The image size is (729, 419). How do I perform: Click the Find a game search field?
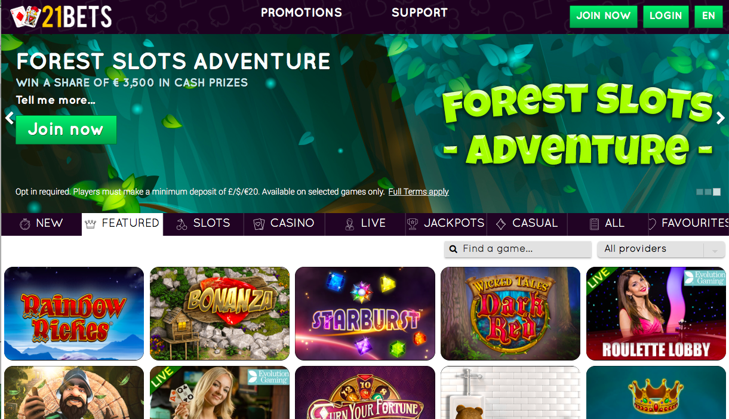(x=518, y=249)
